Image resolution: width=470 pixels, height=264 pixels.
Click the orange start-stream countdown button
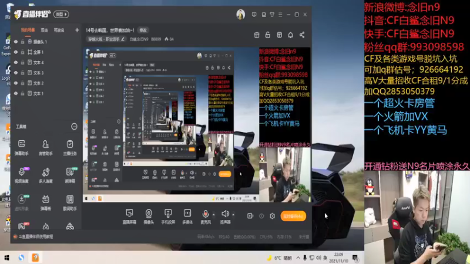coord(293,216)
